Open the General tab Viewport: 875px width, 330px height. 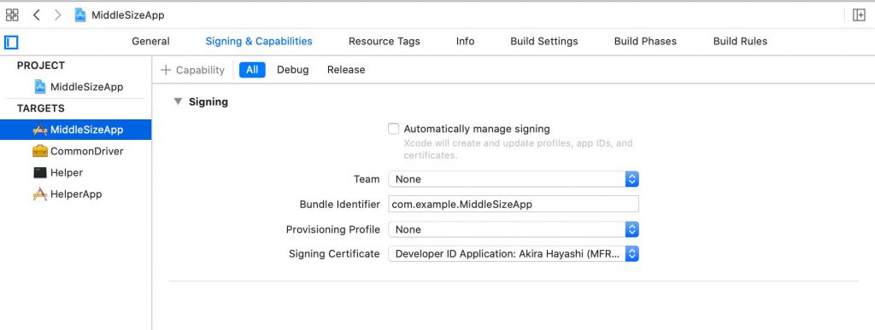[150, 41]
